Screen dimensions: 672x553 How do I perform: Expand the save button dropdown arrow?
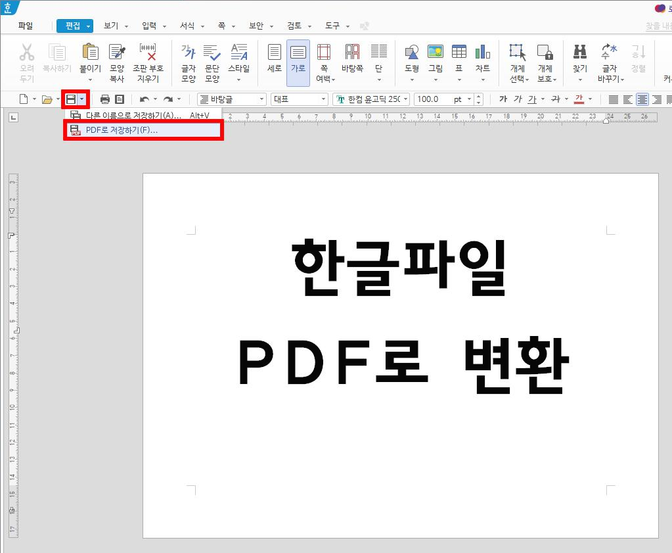[82, 99]
